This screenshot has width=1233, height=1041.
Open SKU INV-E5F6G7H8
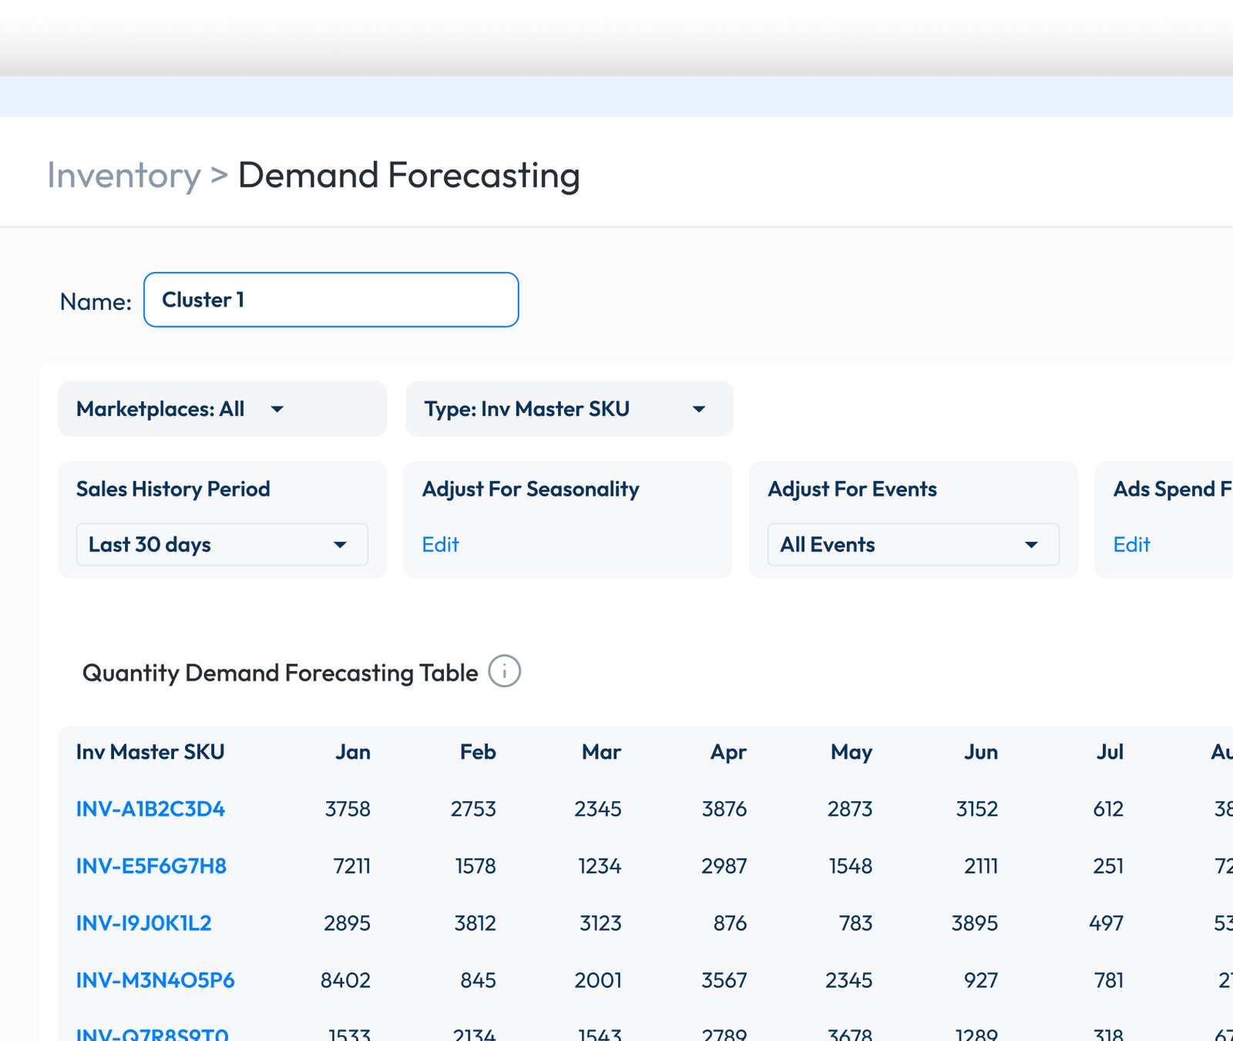(151, 866)
